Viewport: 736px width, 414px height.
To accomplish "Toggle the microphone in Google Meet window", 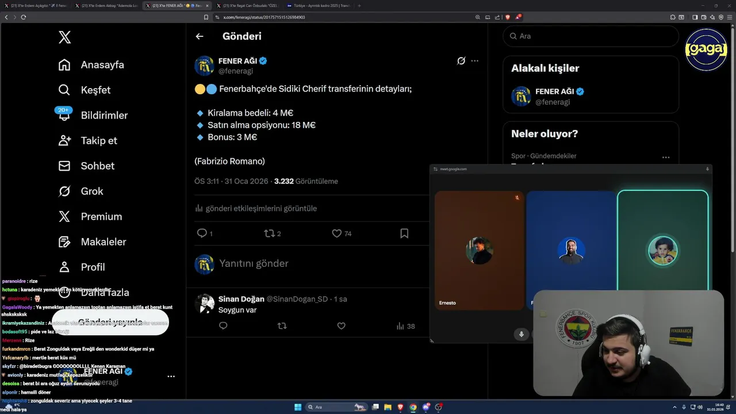I will coord(522,334).
